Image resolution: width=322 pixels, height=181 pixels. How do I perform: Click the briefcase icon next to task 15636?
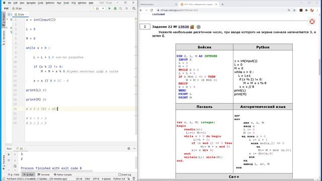(192, 27)
